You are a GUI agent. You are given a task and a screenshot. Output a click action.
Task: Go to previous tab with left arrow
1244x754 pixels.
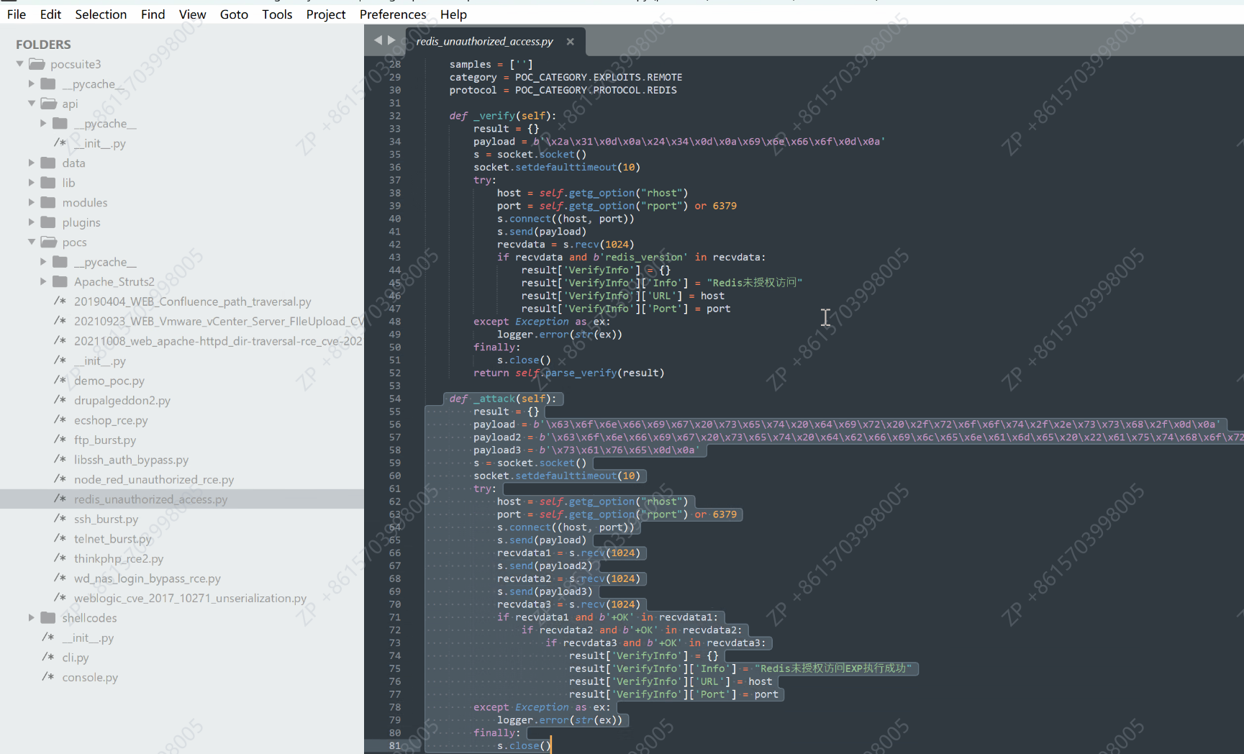[x=378, y=40]
